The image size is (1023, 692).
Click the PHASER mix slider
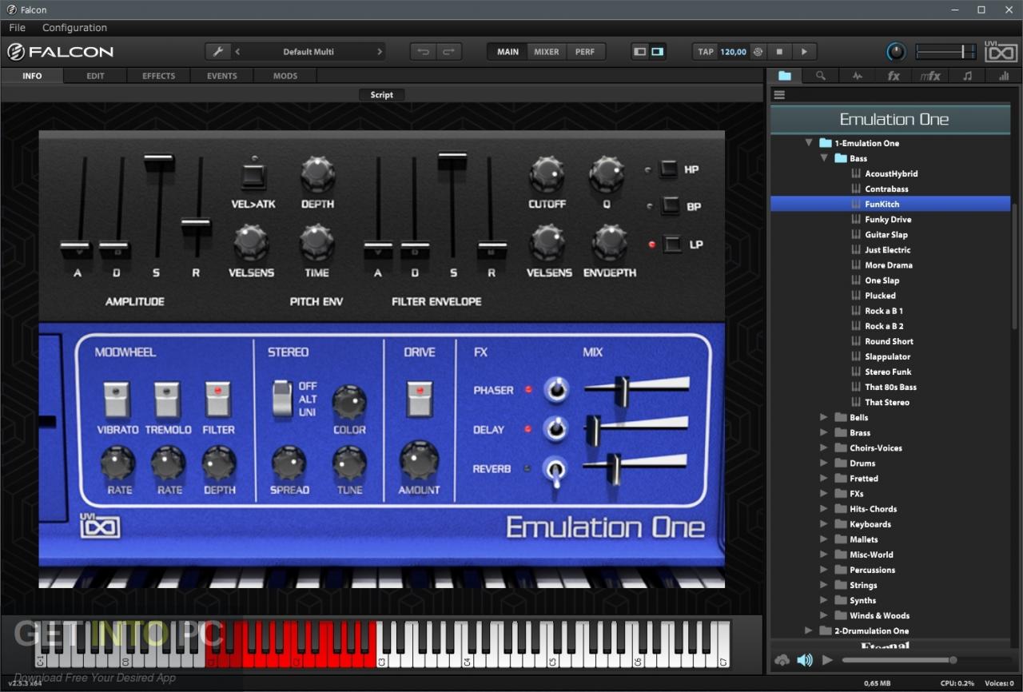636,390
